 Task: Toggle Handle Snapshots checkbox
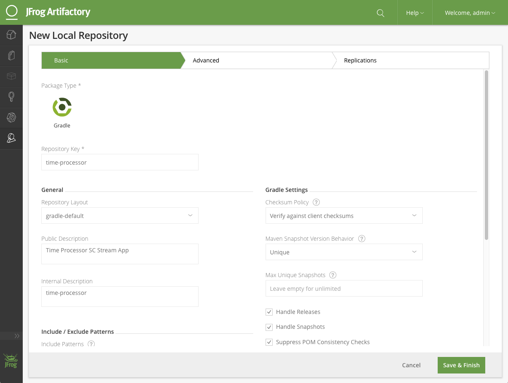pos(269,327)
